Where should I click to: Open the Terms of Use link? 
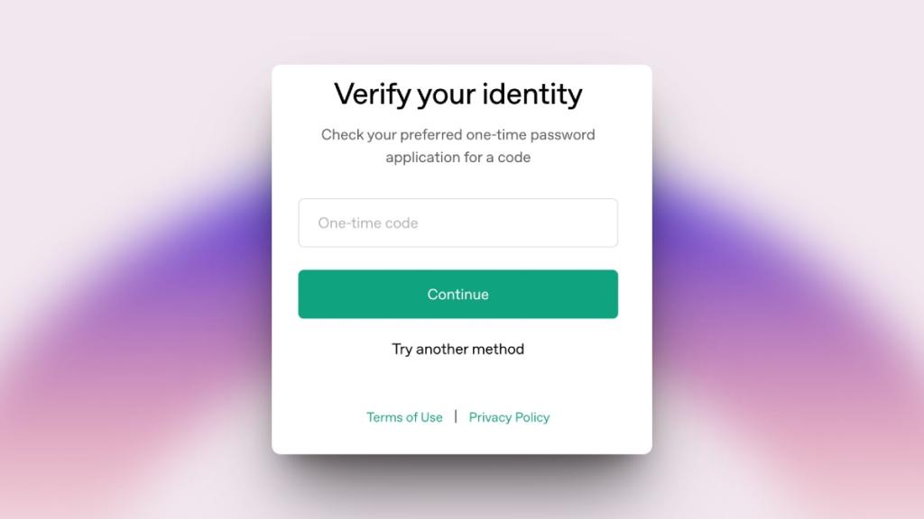coord(404,417)
